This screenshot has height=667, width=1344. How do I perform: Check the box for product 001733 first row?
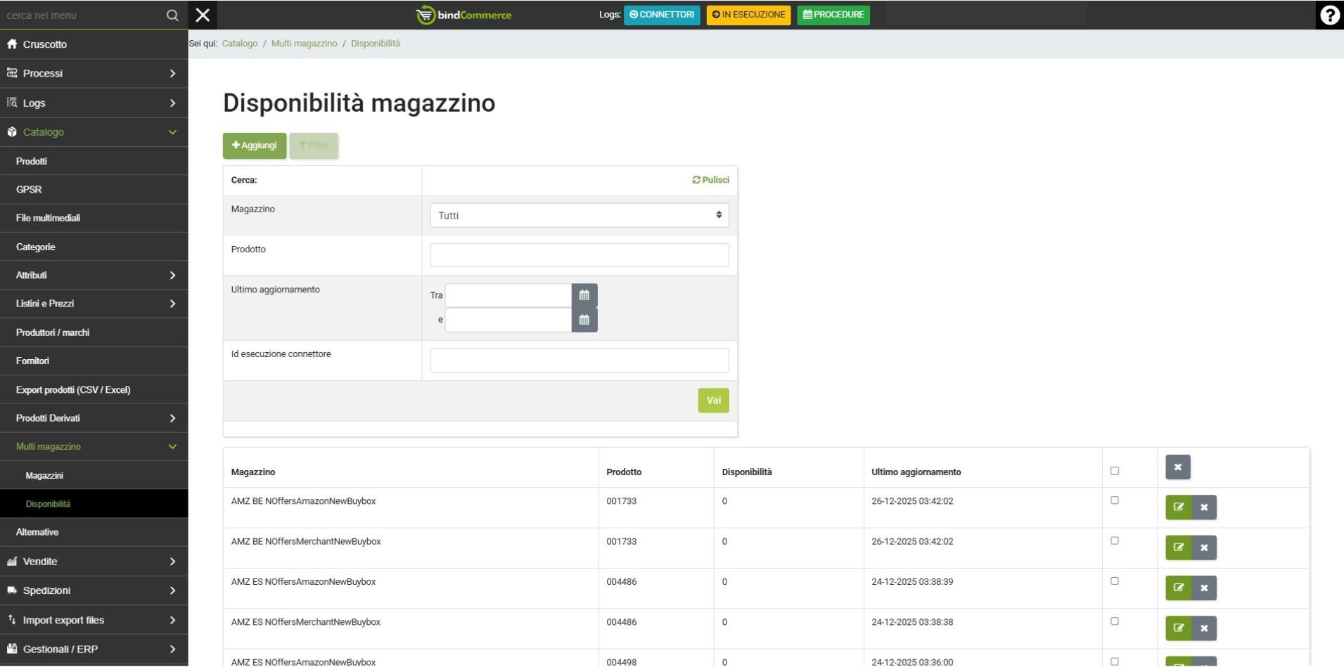(x=1114, y=500)
